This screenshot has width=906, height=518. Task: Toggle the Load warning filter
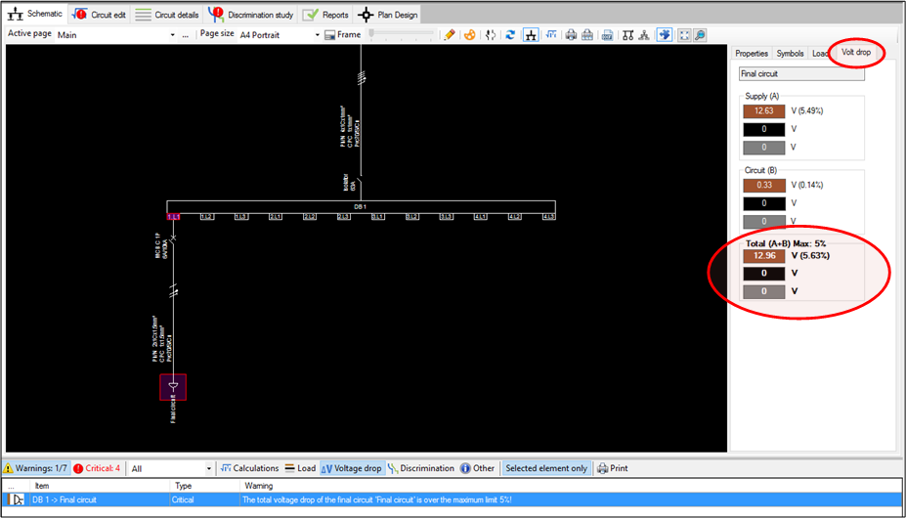pos(300,468)
